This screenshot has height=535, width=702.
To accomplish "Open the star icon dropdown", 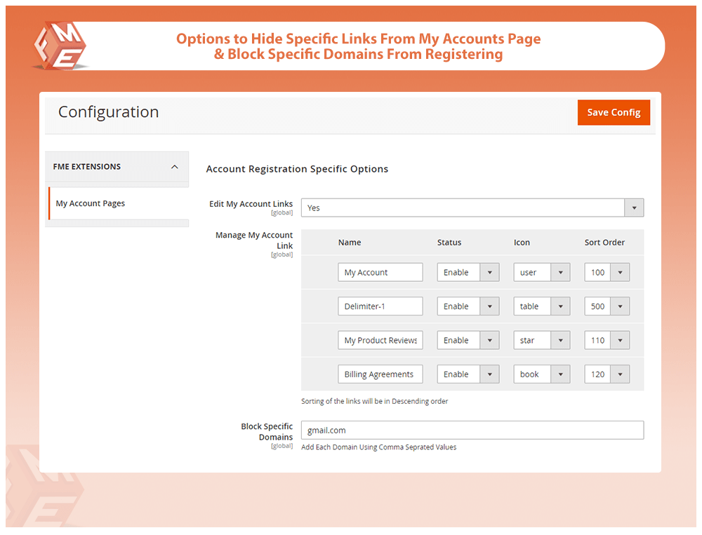I will (541, 340).
